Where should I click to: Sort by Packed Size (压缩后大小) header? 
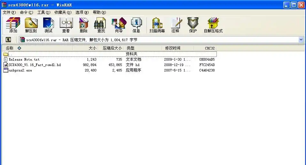click(x=111, y=48)
